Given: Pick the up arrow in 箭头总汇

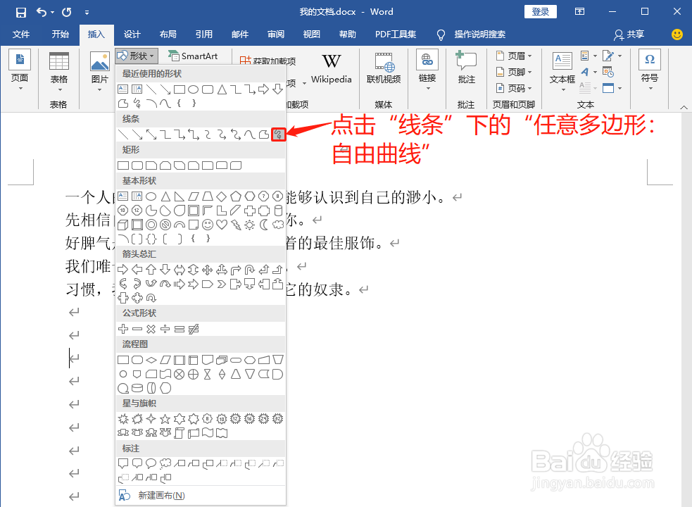Looking at the screenshot, I should point(151,270).
